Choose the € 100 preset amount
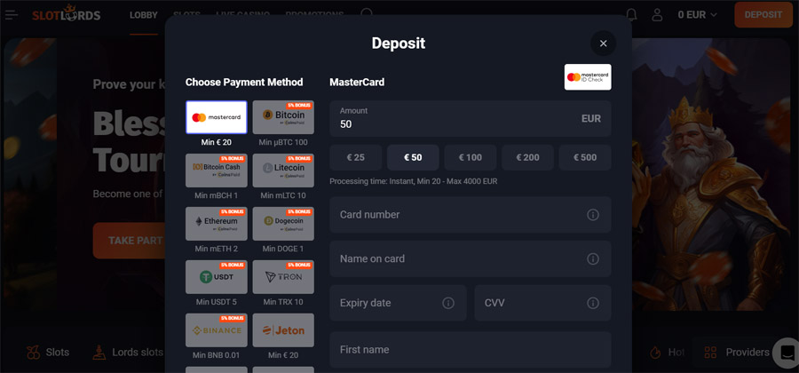This screenshot has width=799, height=373. [471, 157]
